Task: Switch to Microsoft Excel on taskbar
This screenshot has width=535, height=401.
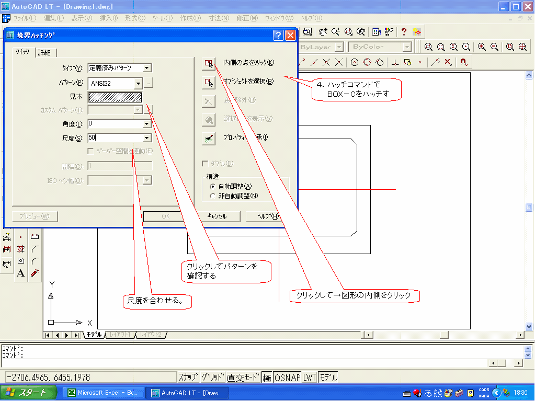Action: coord(103,393)
